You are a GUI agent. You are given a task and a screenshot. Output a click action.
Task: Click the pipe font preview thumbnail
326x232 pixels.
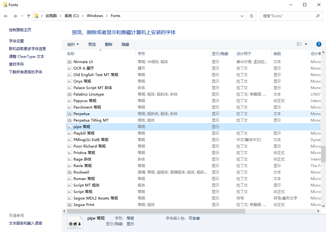pyautogui.click(x=75, y=222)
